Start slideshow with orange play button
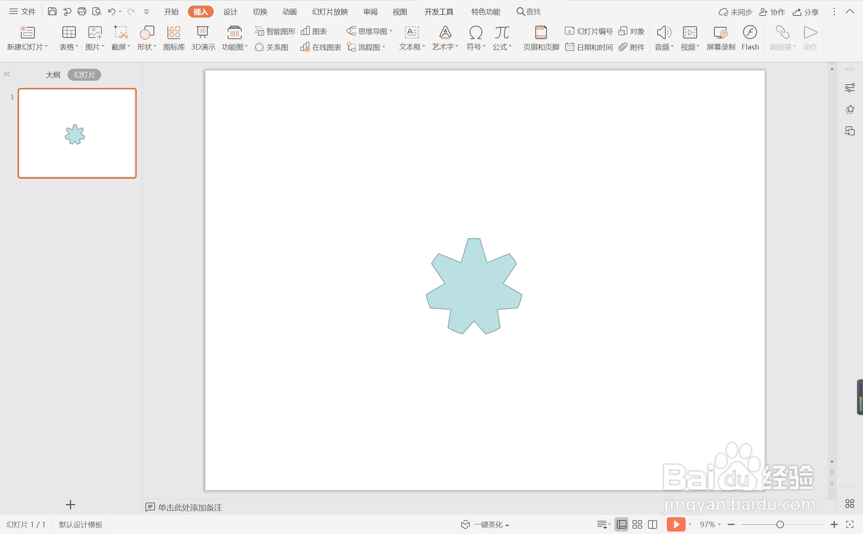 coord(676,524)
